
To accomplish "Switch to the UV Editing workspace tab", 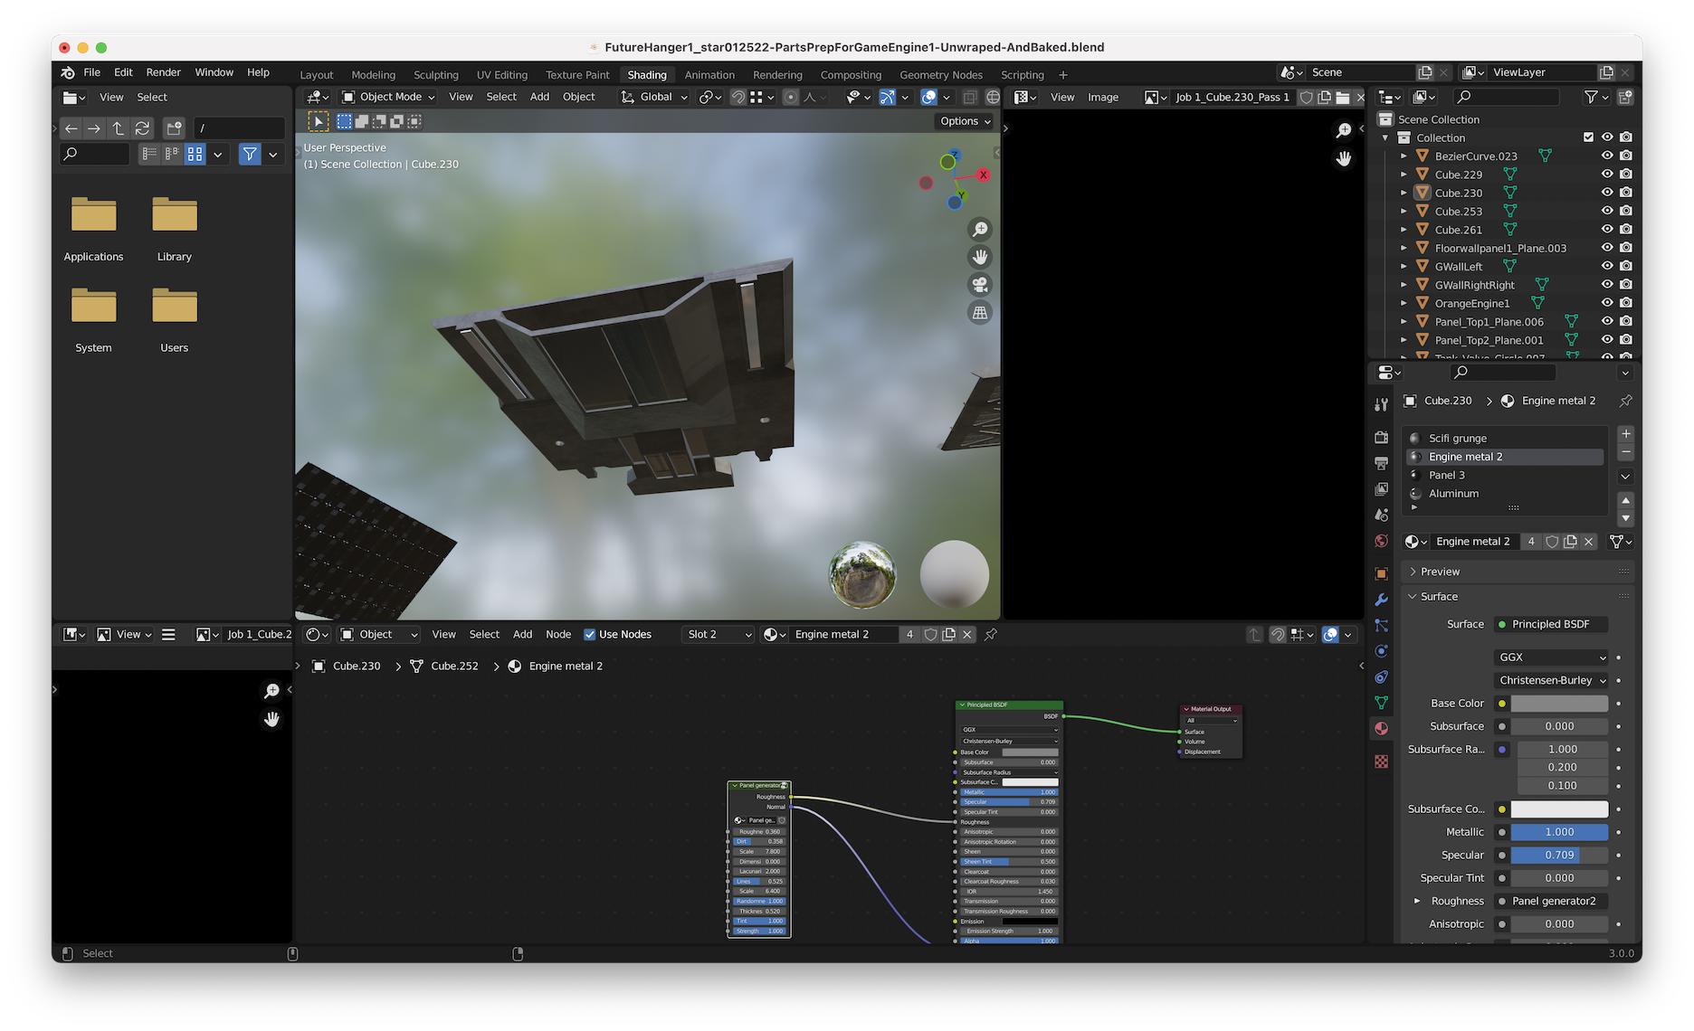I will tap(501, 75).
